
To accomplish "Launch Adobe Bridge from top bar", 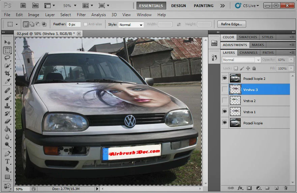I will click(23, 5).
